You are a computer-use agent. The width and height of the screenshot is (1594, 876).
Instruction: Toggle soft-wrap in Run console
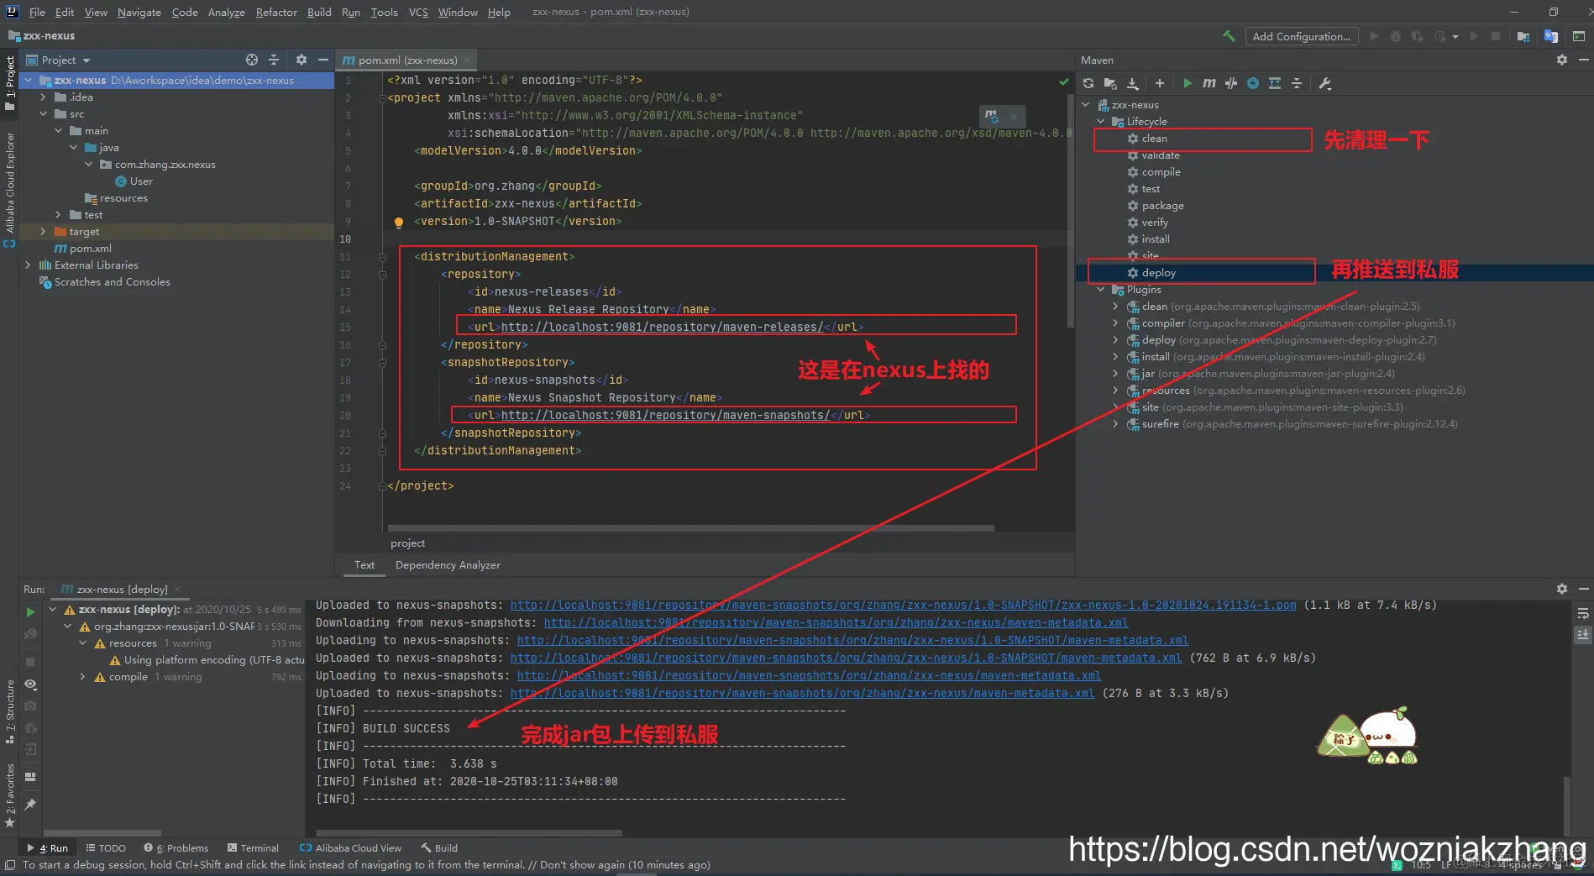pyautogui.click(x=1583, y=613)
